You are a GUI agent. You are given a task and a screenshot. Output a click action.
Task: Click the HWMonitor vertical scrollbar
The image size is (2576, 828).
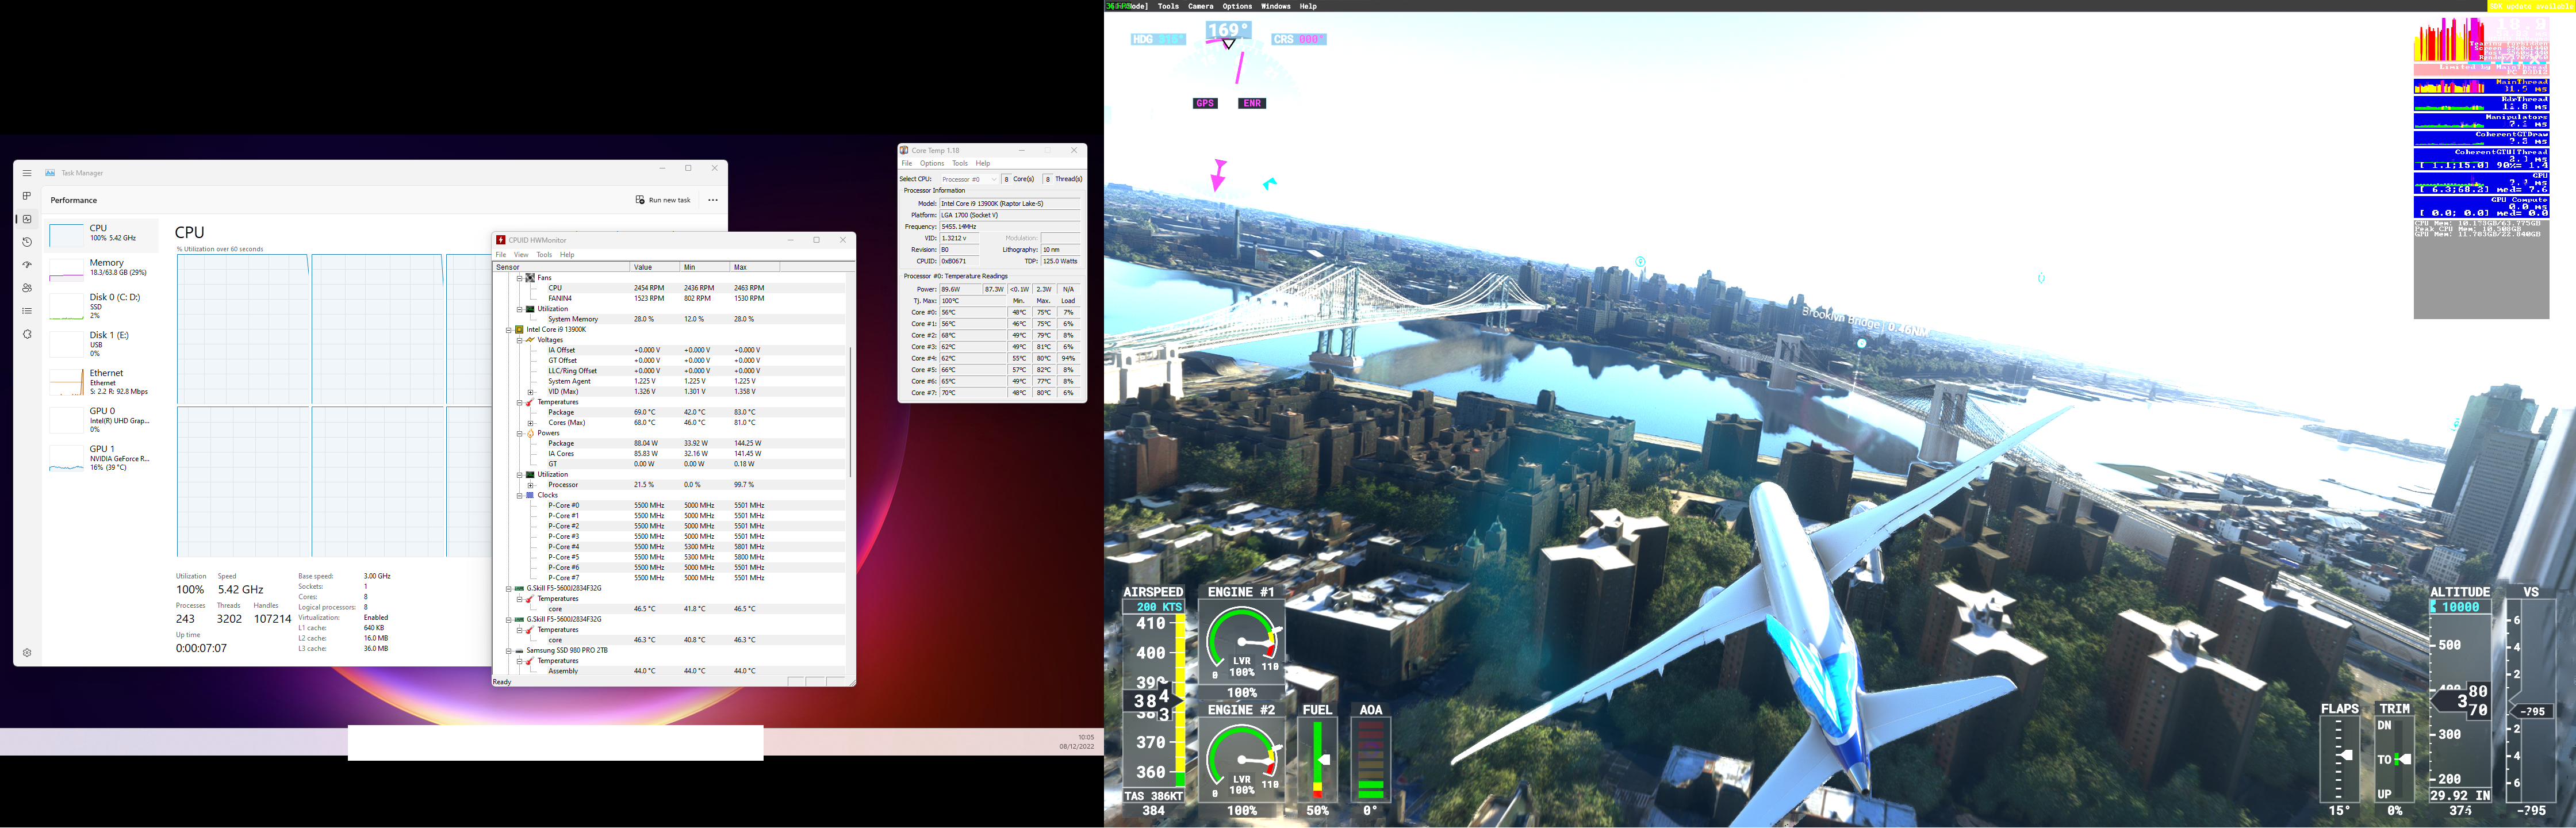coord(850,412)
